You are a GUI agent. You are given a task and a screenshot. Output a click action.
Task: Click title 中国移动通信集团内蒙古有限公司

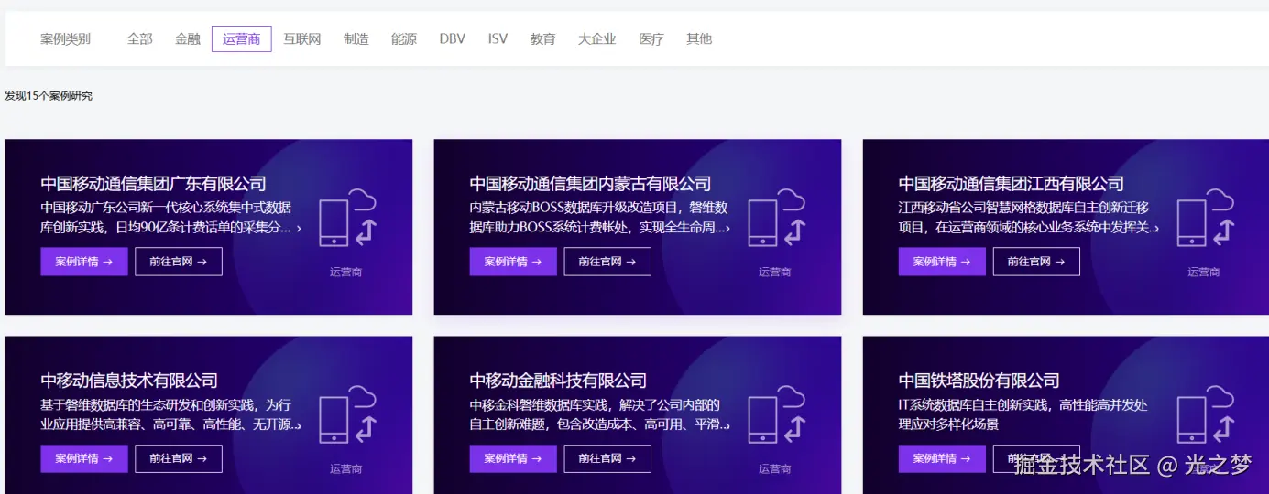[x=590, y=184]
